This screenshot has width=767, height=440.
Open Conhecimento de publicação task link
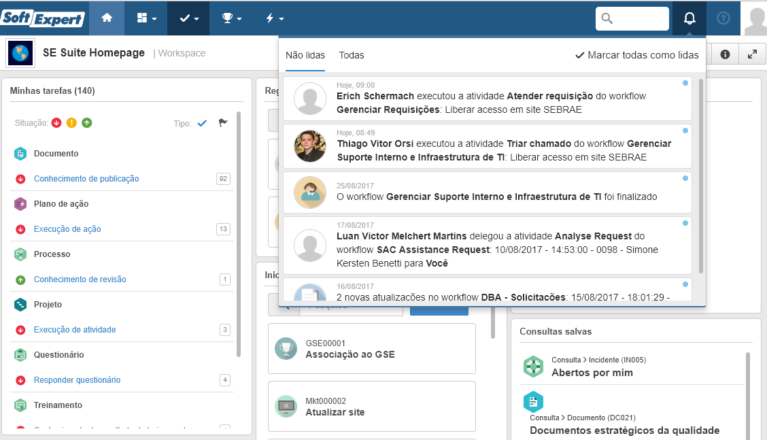(86, 179)
